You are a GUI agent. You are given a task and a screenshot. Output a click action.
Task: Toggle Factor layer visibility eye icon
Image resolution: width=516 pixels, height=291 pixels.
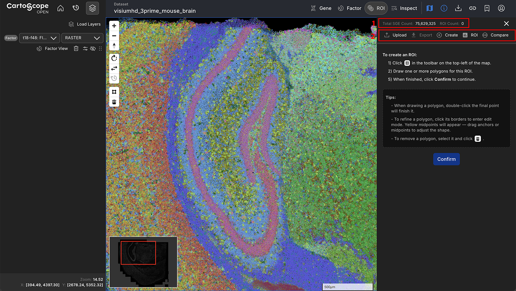click(93, 49)
